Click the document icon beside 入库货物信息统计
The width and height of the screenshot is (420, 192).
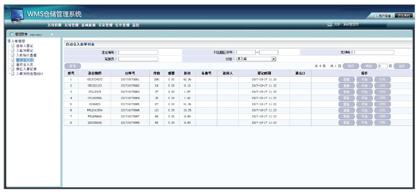pos(13,73)
